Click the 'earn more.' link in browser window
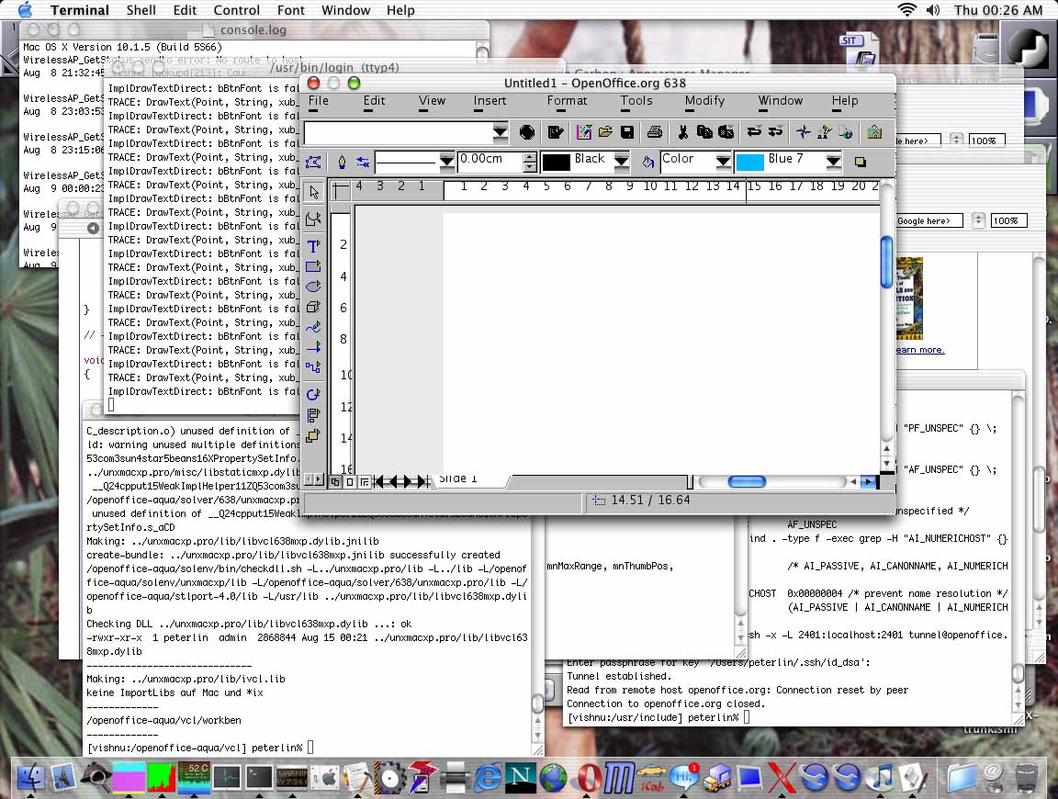 [920, 350]
